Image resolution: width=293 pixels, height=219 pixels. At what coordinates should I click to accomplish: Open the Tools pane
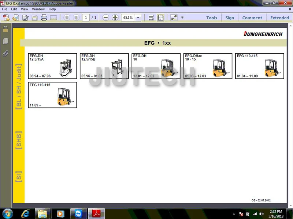(212, 18)
